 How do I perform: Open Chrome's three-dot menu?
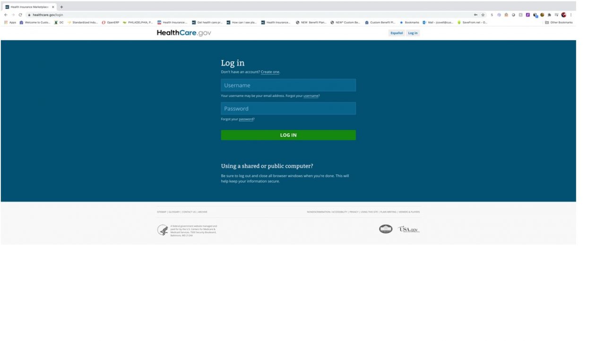[x=571, y=15]
